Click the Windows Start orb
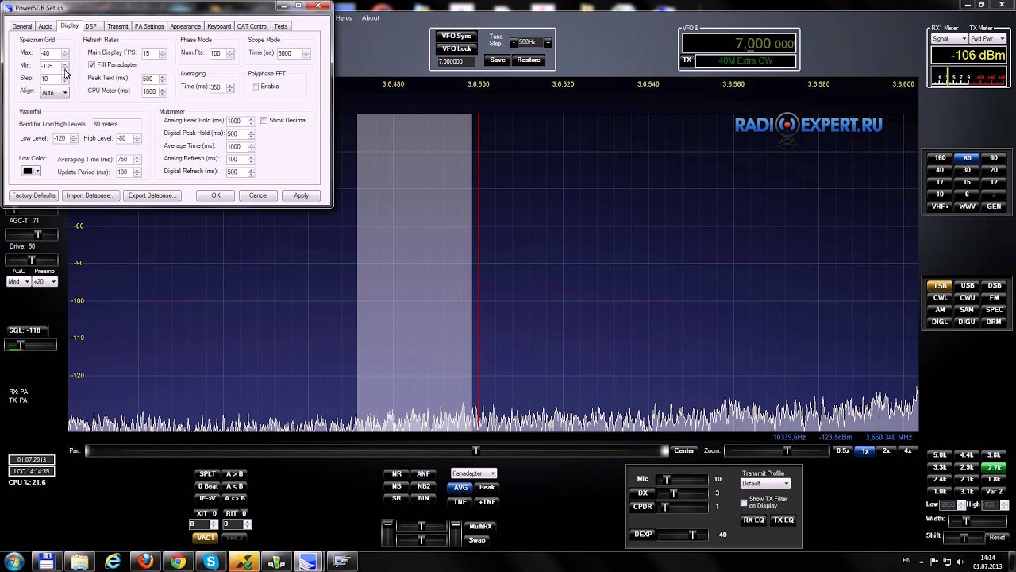 click(13, 562)
